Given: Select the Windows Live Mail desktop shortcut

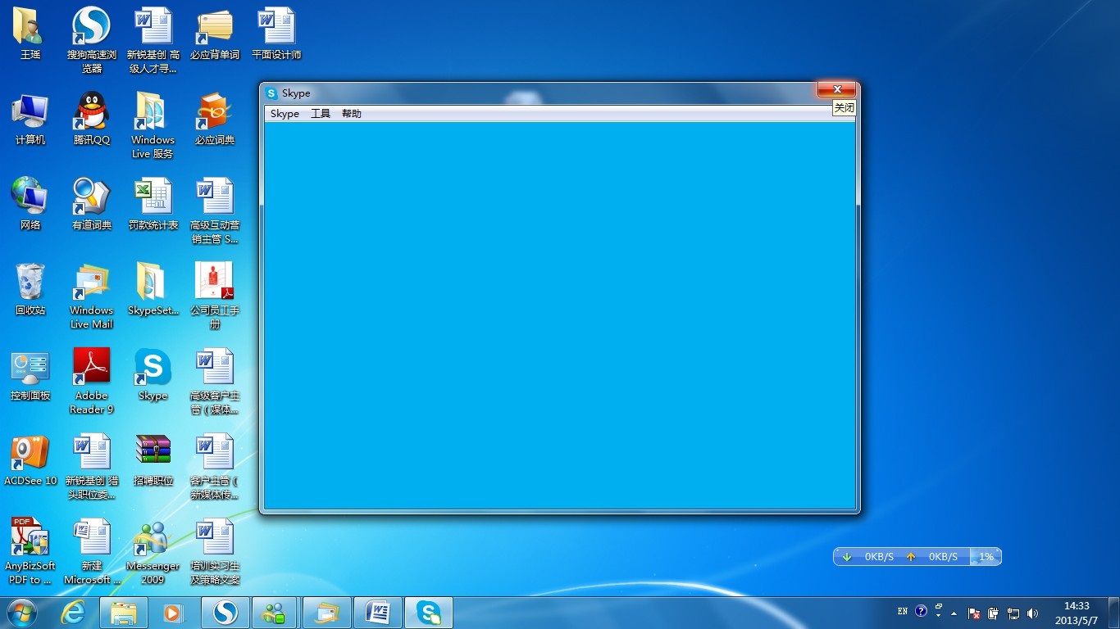Looking at the screenshot, I should tap(92, 296).
